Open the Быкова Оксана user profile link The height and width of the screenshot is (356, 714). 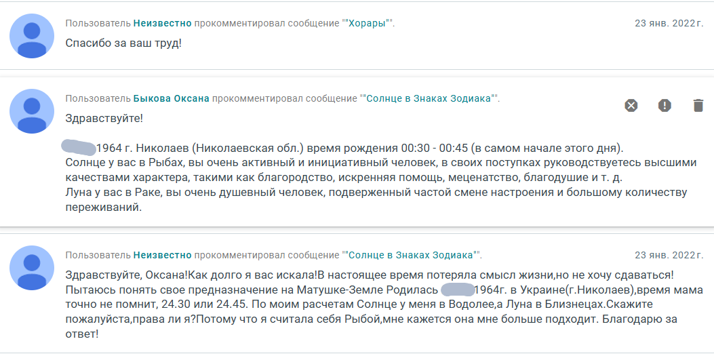click(172, 99)
